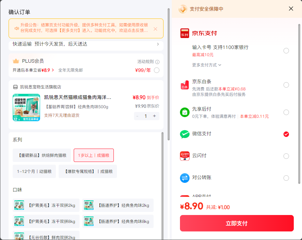
Task: Click the 【基础养胃|尝鲜】经典鱼肉味500g spec text
Action: [76, 107]
